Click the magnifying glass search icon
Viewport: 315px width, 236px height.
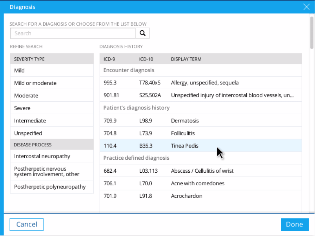click(143, 33)
